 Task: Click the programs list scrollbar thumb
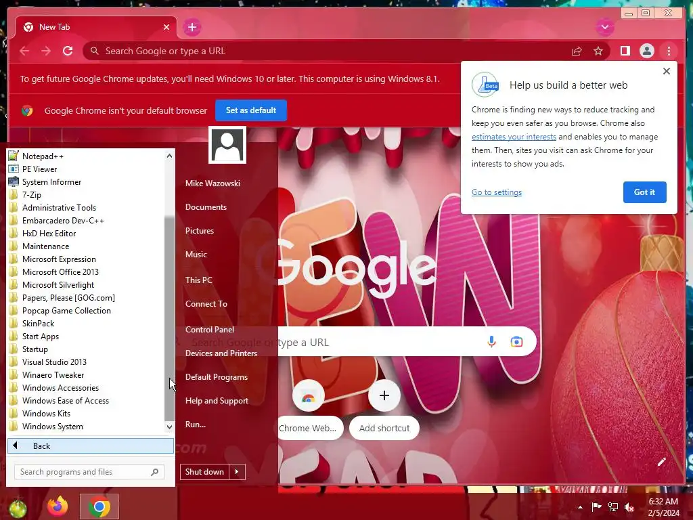pos(169,318)
